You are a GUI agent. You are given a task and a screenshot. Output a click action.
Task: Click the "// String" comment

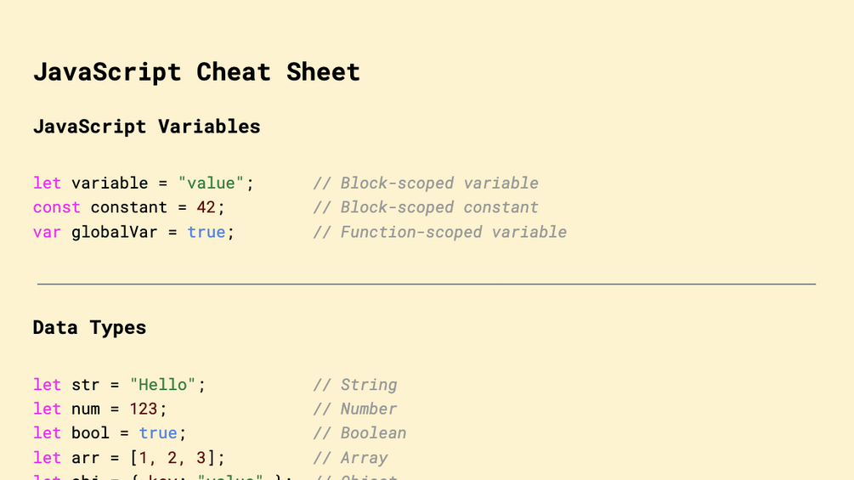[x=355, y=385]
